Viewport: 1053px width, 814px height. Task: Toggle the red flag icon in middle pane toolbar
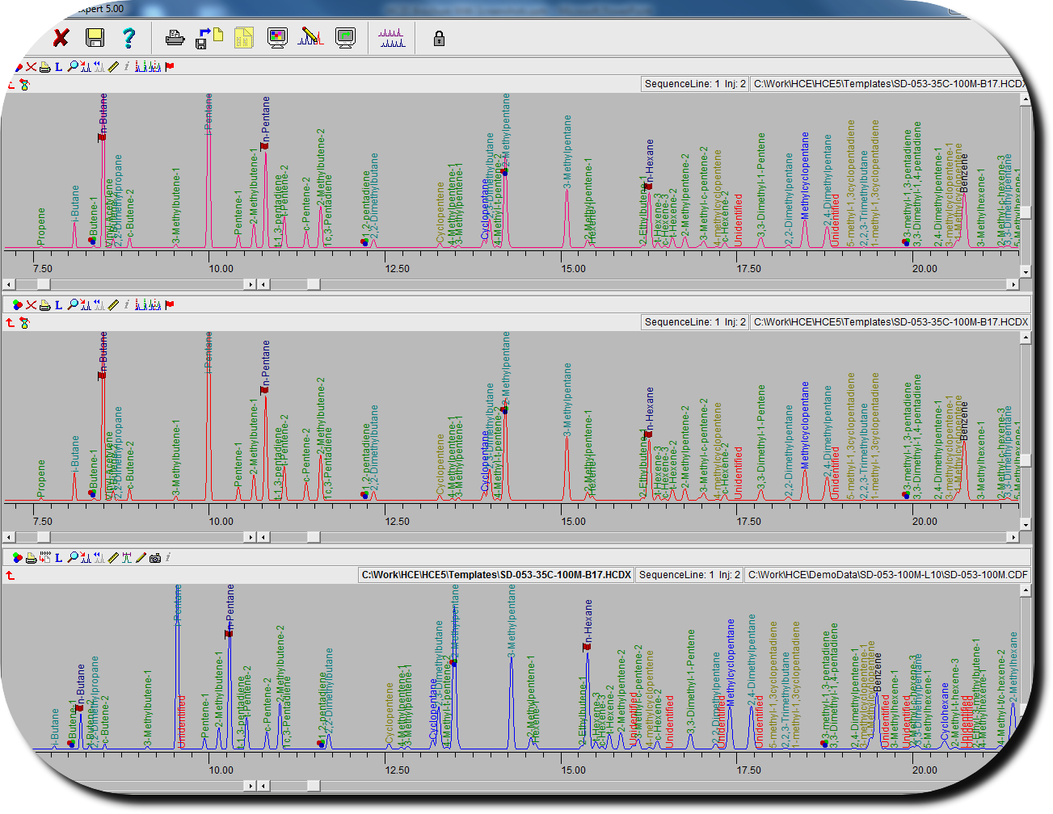point(170,305)
